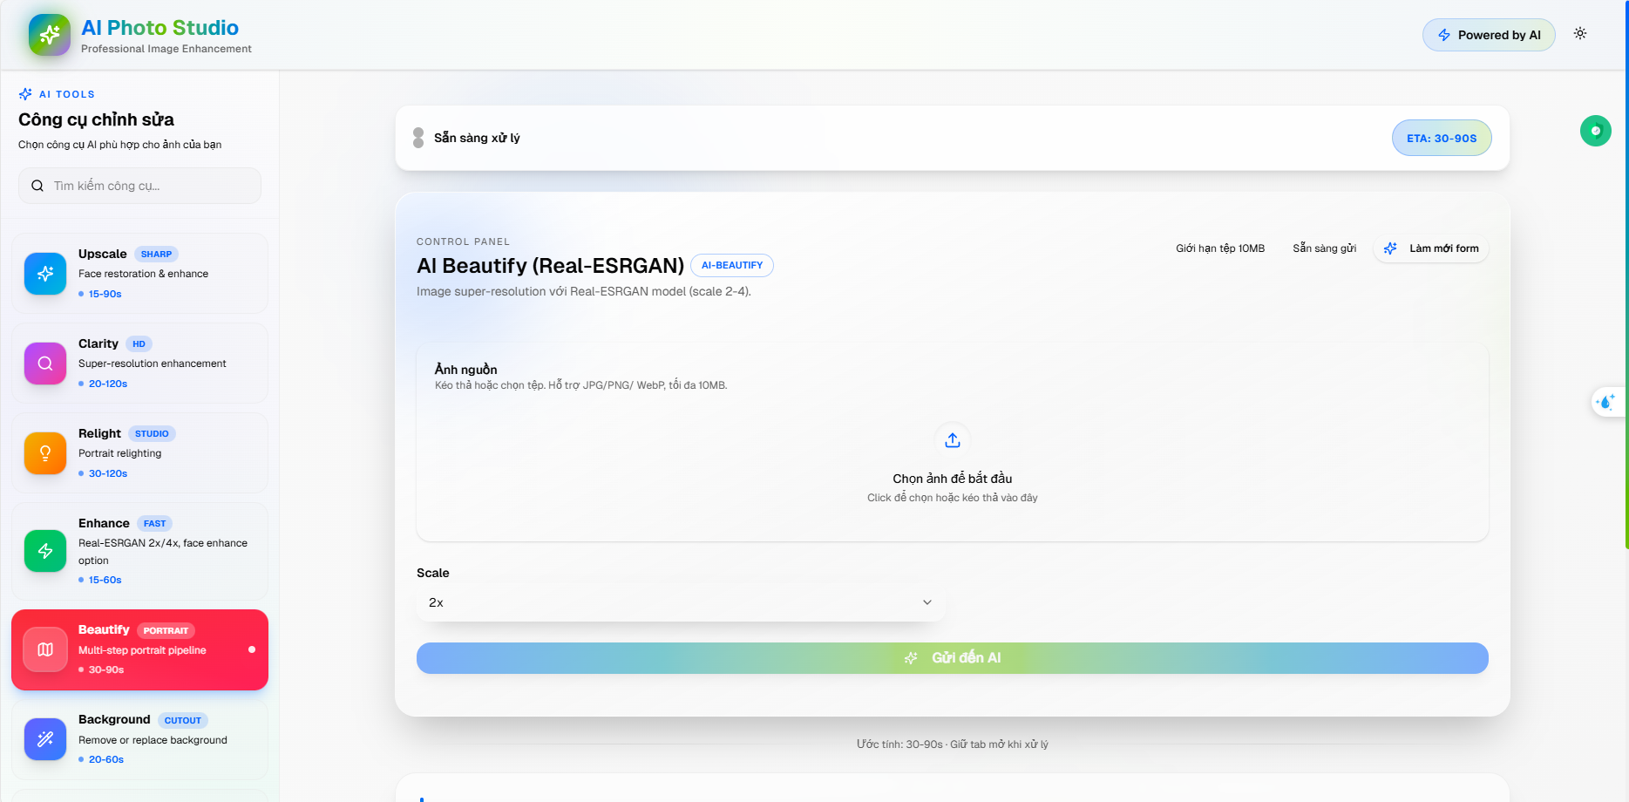Select the Background cutout brush icon
Viewport: 1629px width, 802px height.
tap(44, 739)
